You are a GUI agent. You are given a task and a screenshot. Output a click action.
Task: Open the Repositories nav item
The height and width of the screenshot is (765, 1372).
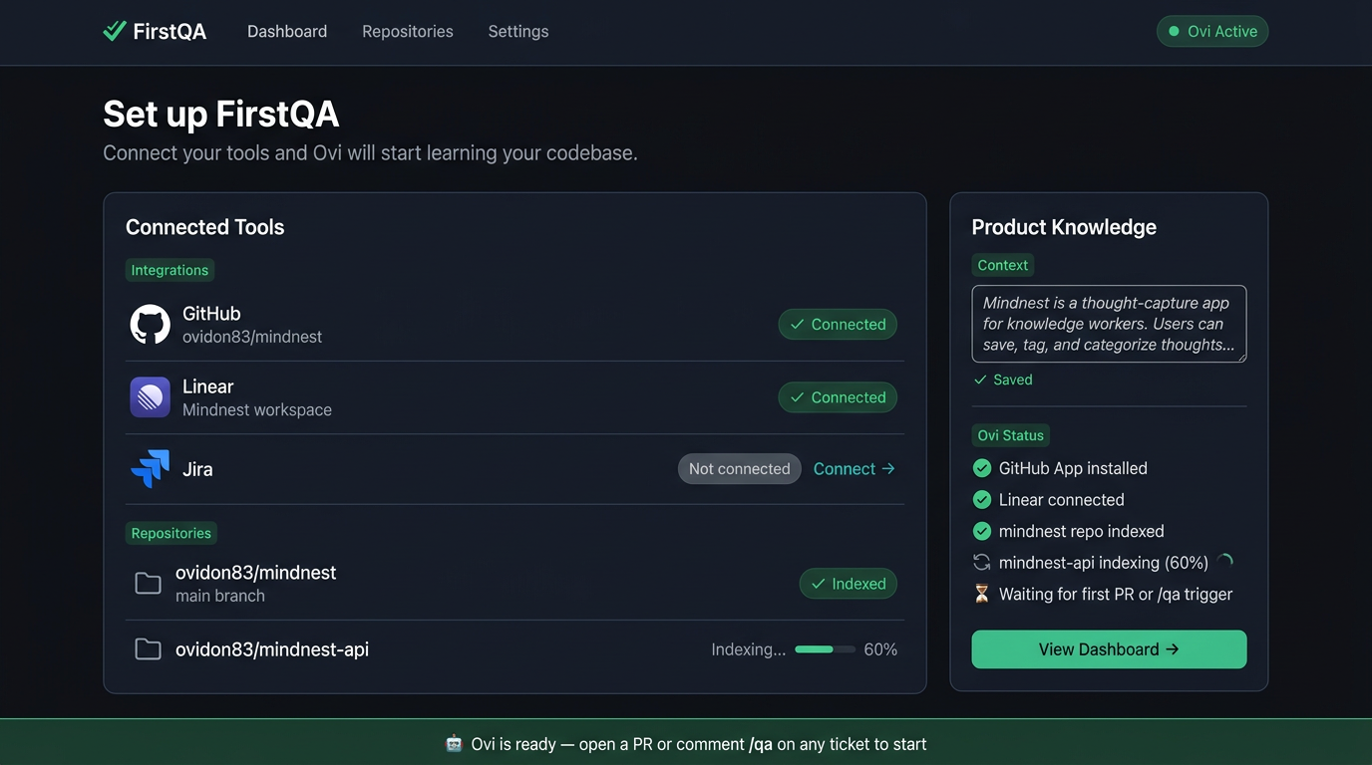[408, 31]
